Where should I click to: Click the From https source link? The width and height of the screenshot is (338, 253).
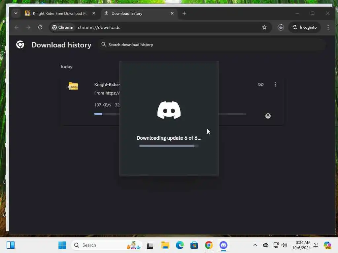click(x=107, y=93)
